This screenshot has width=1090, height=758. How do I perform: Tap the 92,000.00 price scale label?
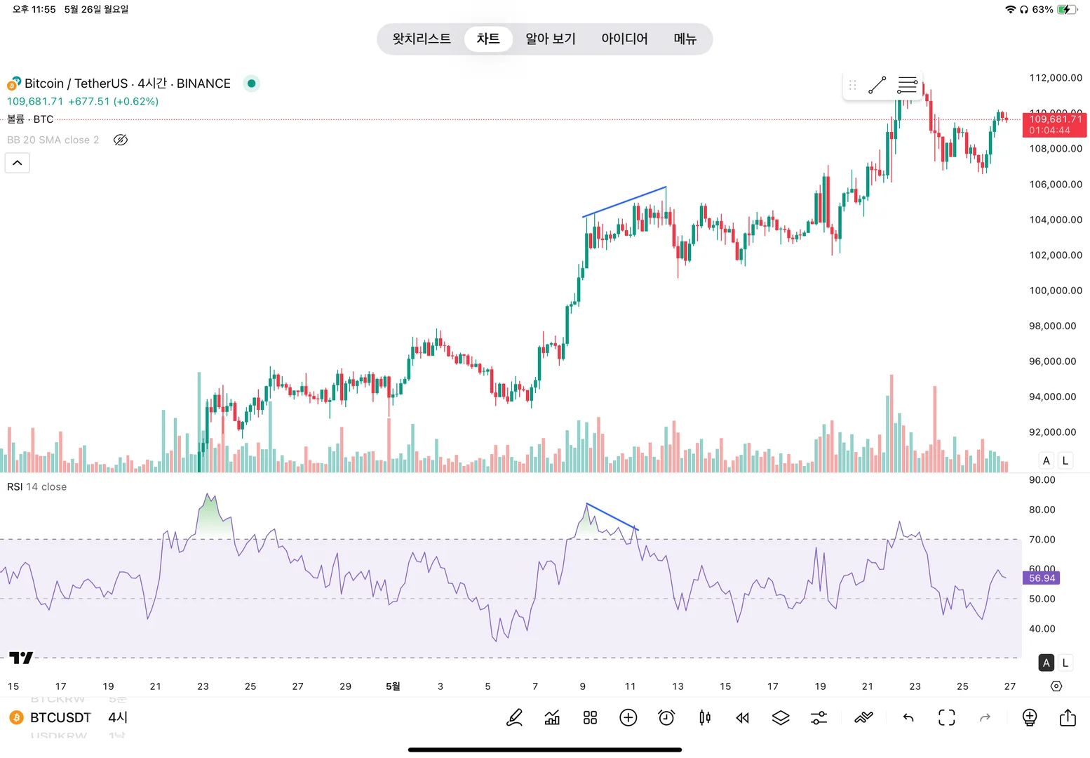pos(1052,432)
